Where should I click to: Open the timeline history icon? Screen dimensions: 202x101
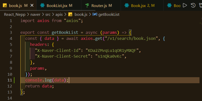(x=193, y=6)
